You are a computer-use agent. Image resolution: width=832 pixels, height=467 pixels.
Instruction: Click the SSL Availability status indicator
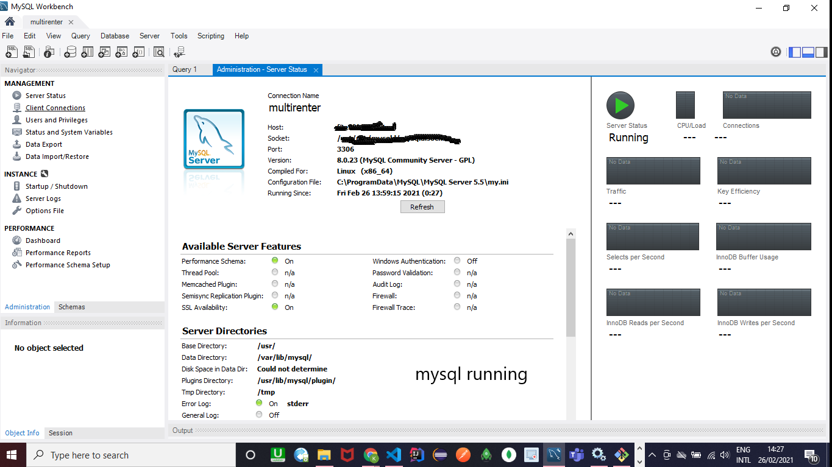pyautogui.click(x=275, y=307)
